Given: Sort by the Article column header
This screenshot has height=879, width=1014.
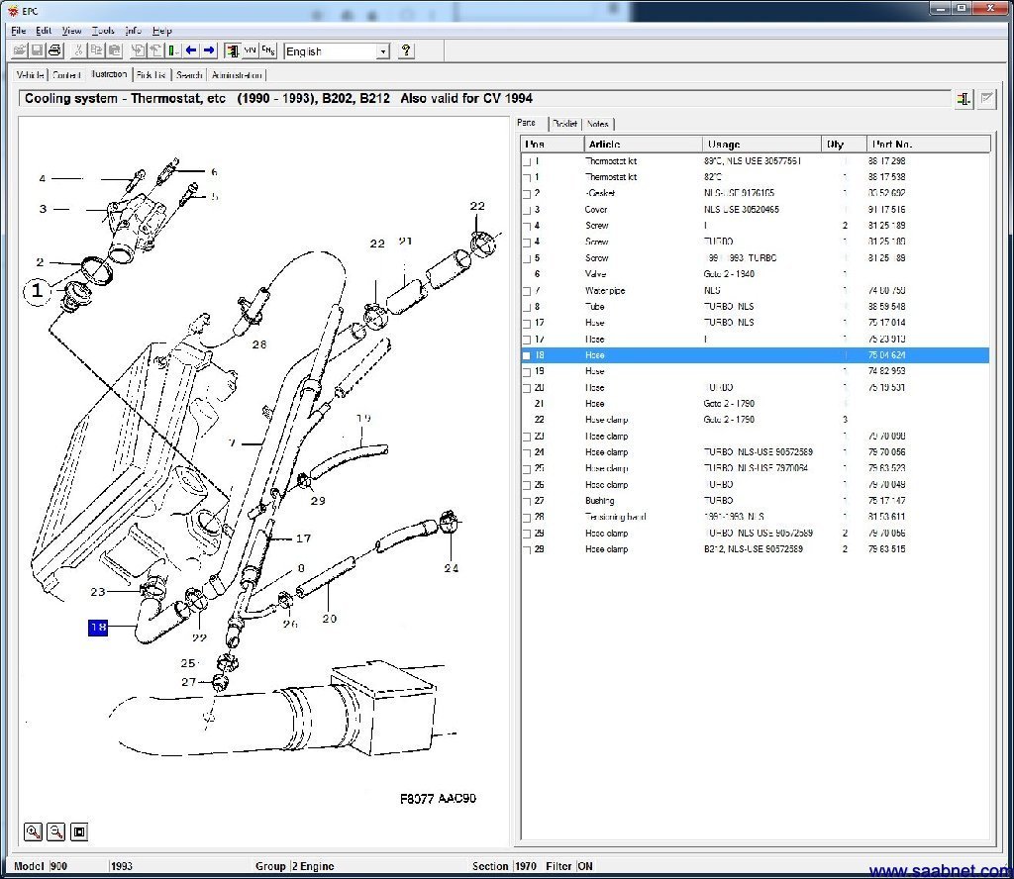Looking at the screenshot, I should [644, 145].
